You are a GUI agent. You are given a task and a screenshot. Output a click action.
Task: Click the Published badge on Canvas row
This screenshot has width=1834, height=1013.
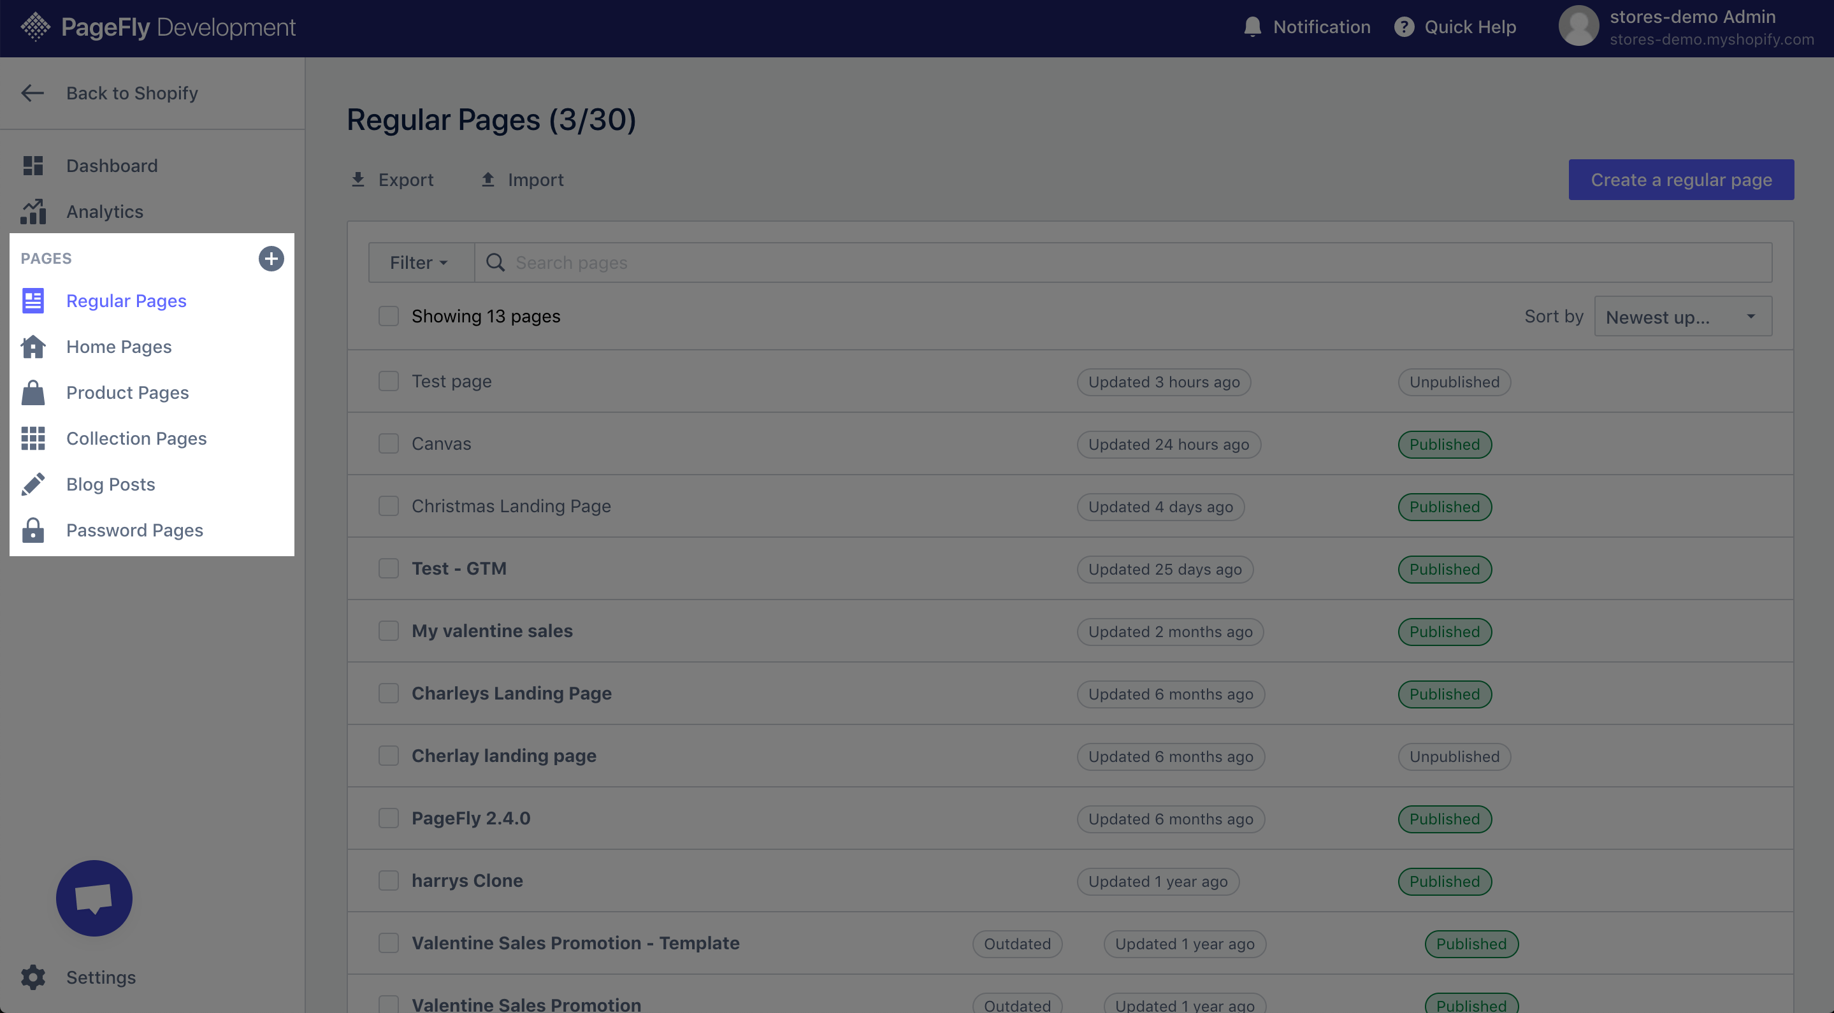point(1445,445)
